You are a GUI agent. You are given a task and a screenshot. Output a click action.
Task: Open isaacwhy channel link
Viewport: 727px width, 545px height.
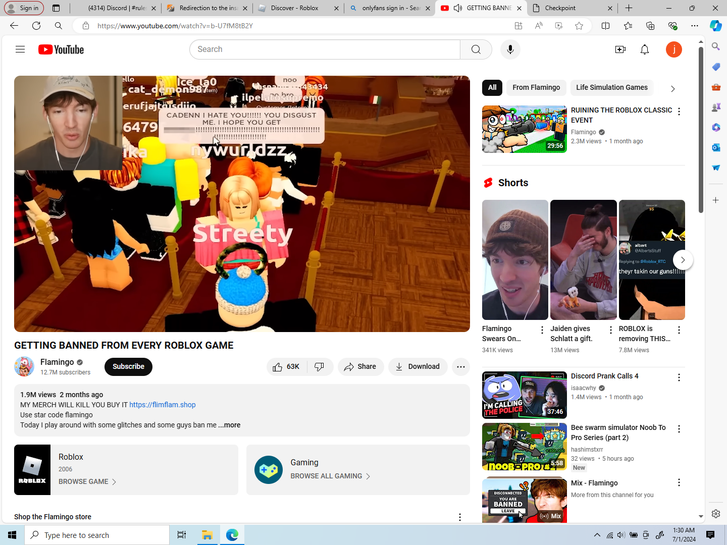click(584, 389)
